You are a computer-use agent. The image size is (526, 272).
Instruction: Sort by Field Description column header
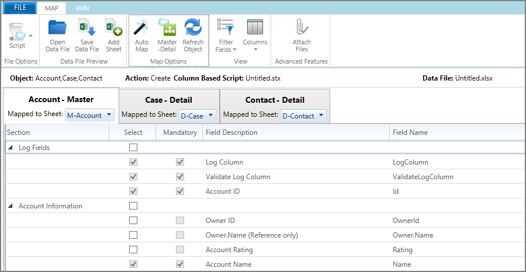[296, 132]
